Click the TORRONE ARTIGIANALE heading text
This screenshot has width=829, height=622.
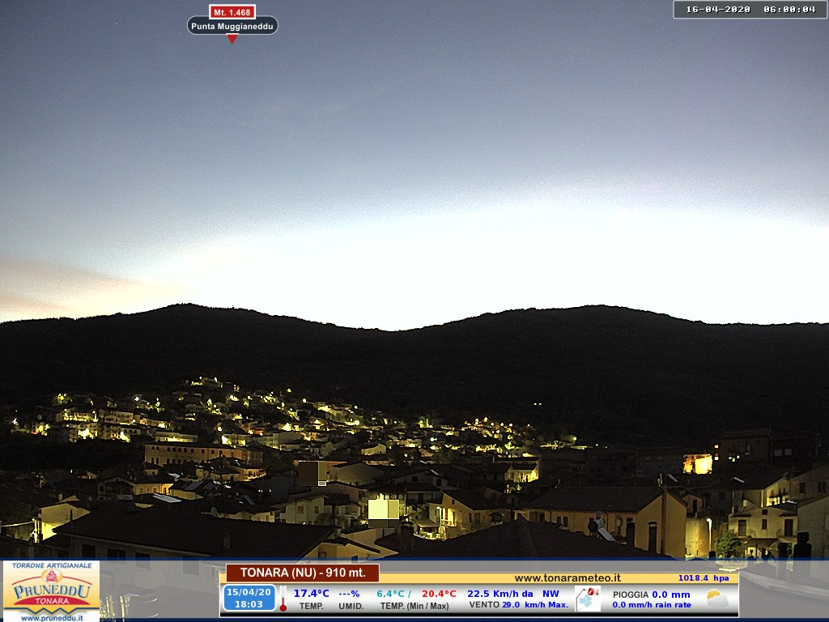point(51,565)
